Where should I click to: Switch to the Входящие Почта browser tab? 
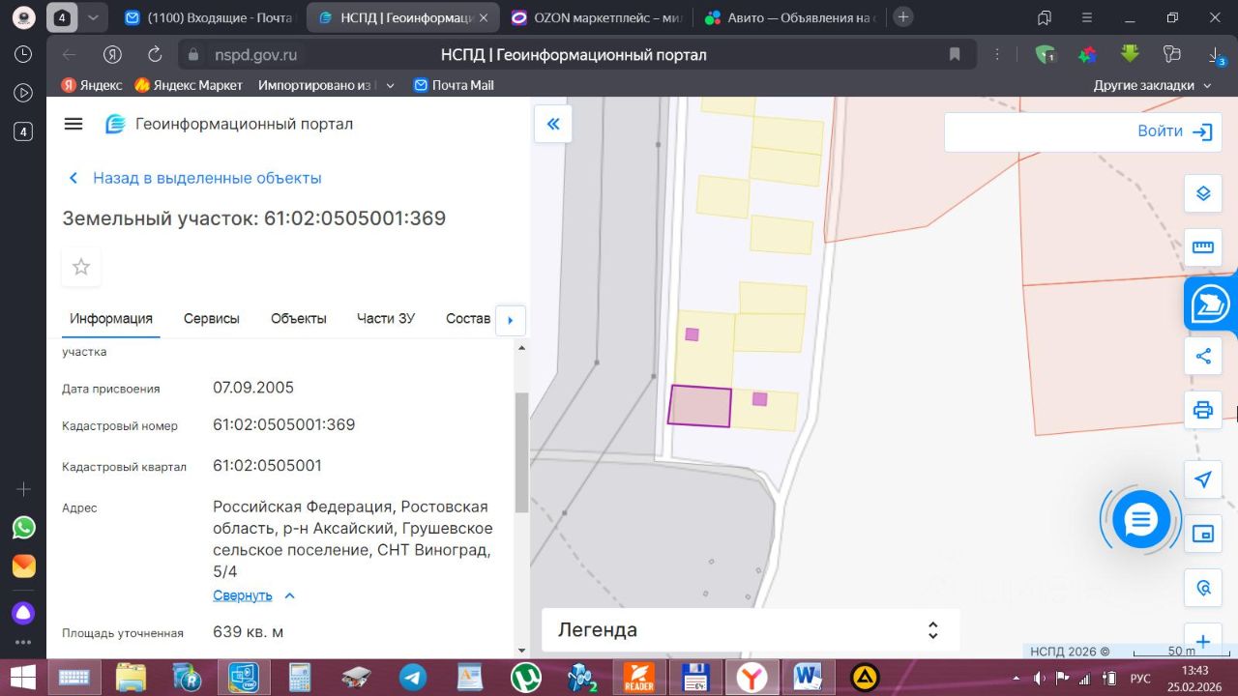(208, 17)
